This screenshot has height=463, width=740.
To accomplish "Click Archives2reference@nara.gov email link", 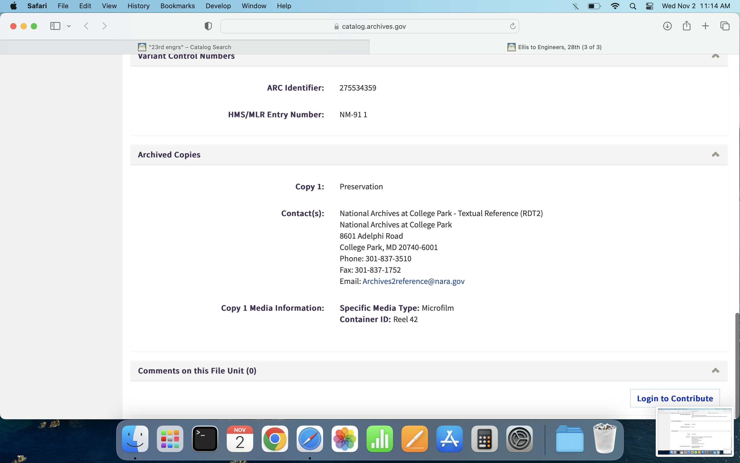I will tap(413, 281).
